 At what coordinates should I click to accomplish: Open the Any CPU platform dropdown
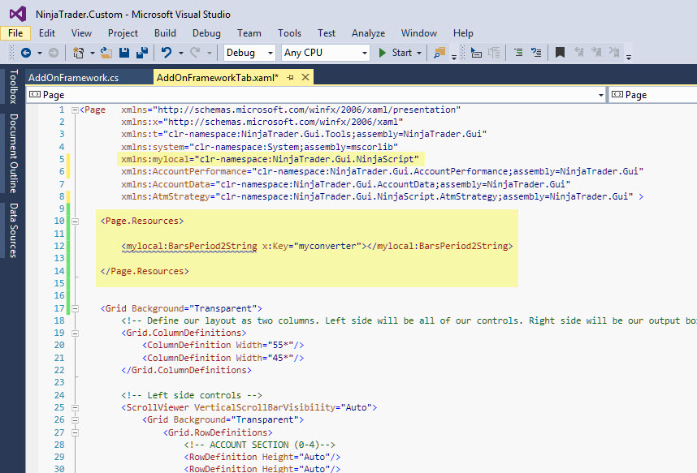(326, 53)
